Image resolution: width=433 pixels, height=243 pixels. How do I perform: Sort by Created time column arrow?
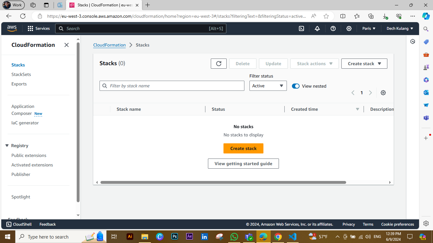(x=358, y=109)
